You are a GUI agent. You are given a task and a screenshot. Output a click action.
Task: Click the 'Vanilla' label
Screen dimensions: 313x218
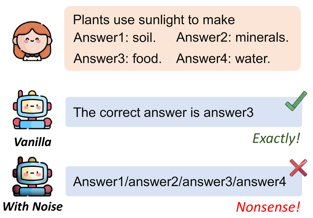[33, 142]
